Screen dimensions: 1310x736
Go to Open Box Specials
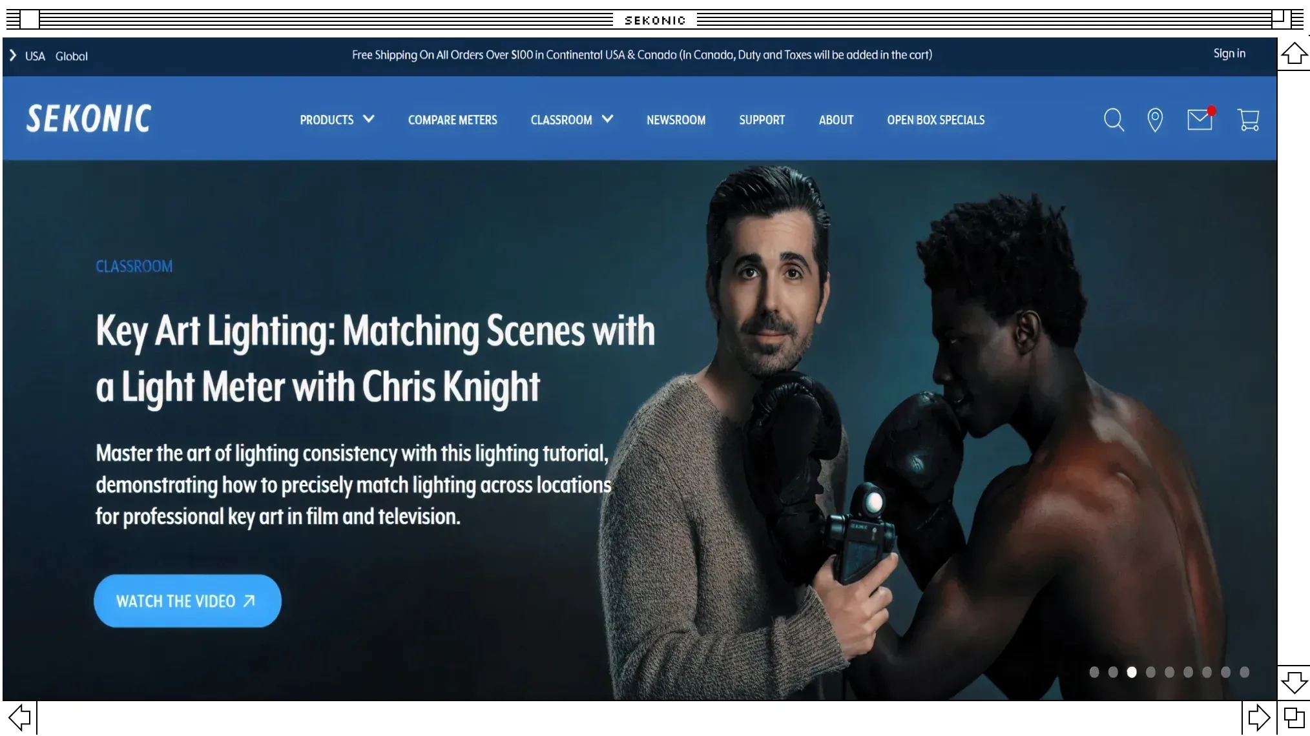(x=935, y=120)
